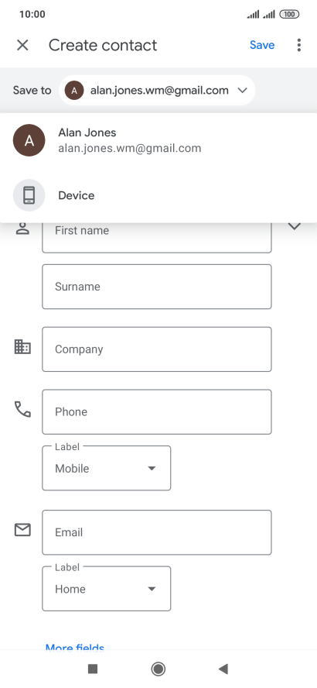Focus the Surname input field
Screen dimensions: 317x688
(157, 287)
